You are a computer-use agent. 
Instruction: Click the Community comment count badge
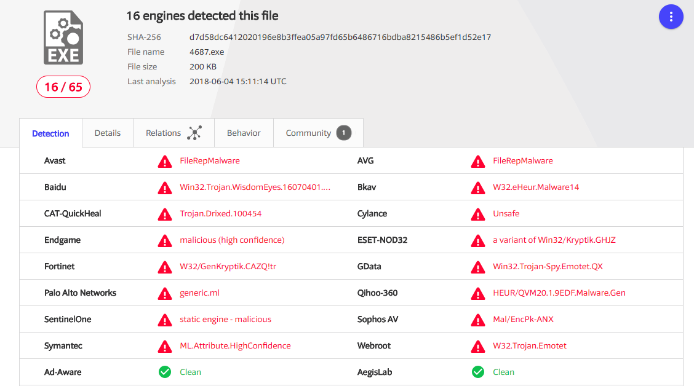[344, 133]
